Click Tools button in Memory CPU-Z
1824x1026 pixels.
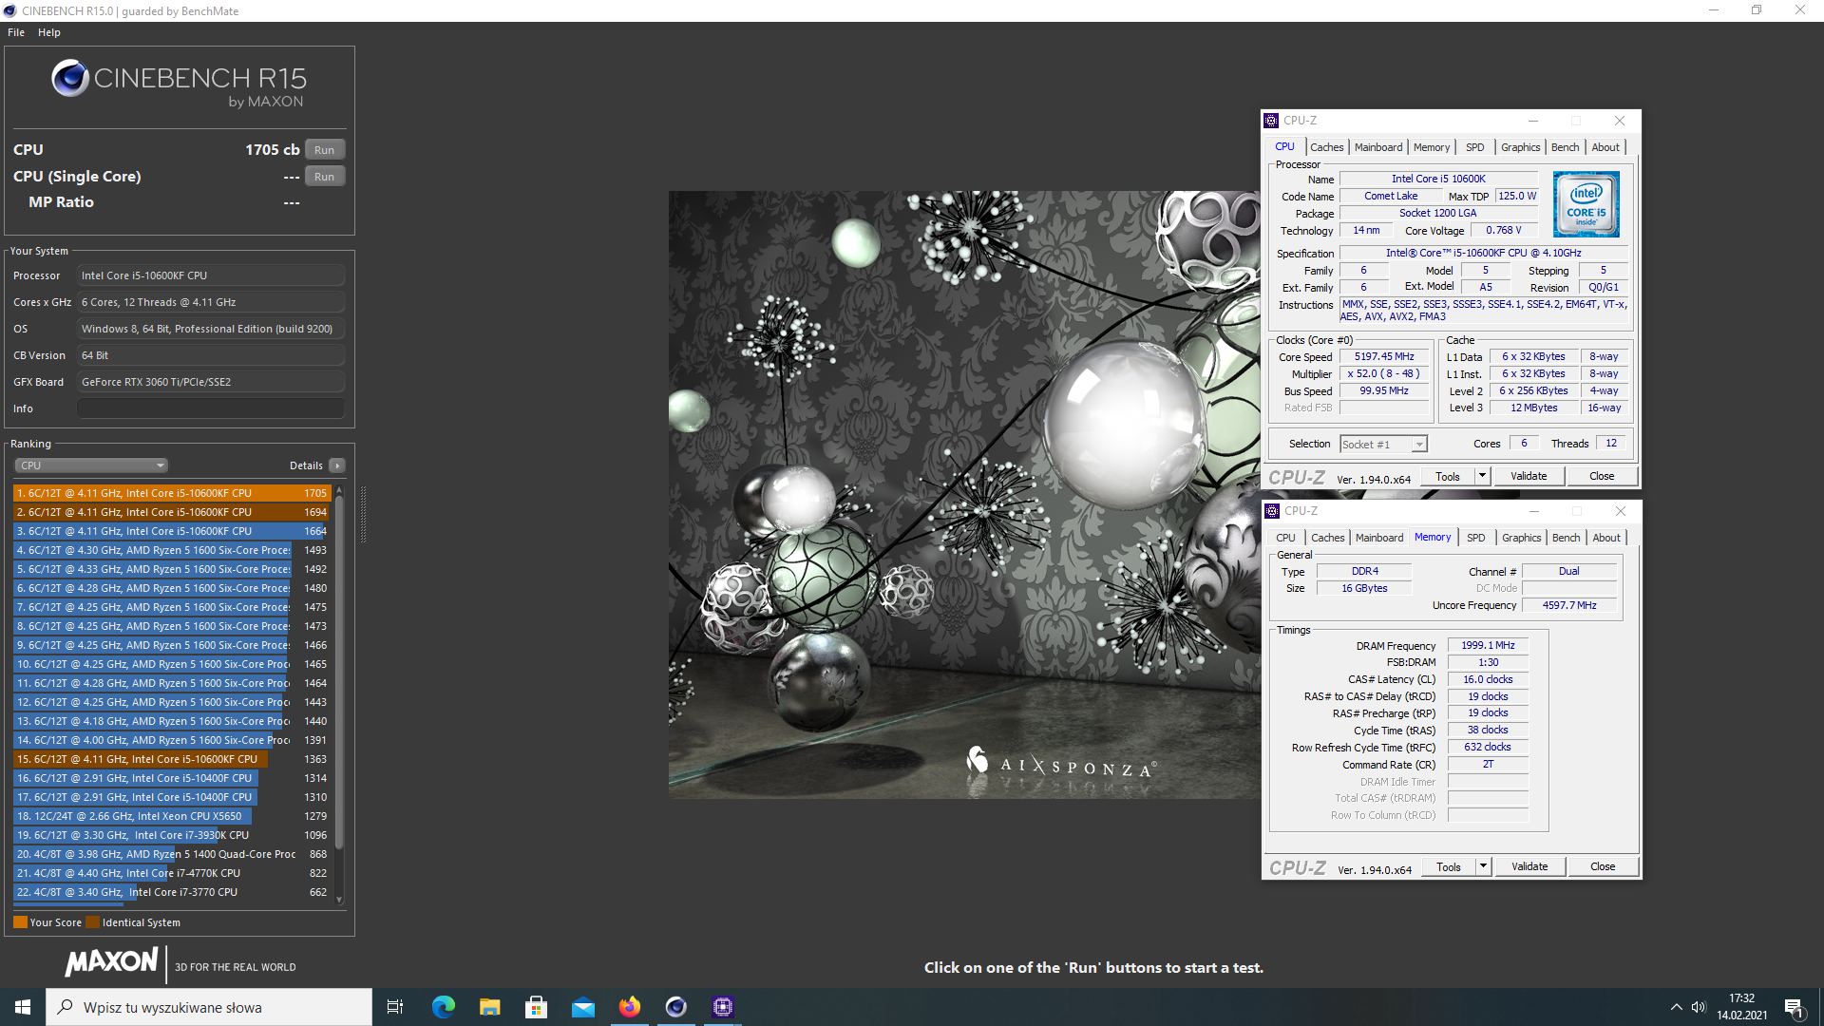click(1449, 866)
